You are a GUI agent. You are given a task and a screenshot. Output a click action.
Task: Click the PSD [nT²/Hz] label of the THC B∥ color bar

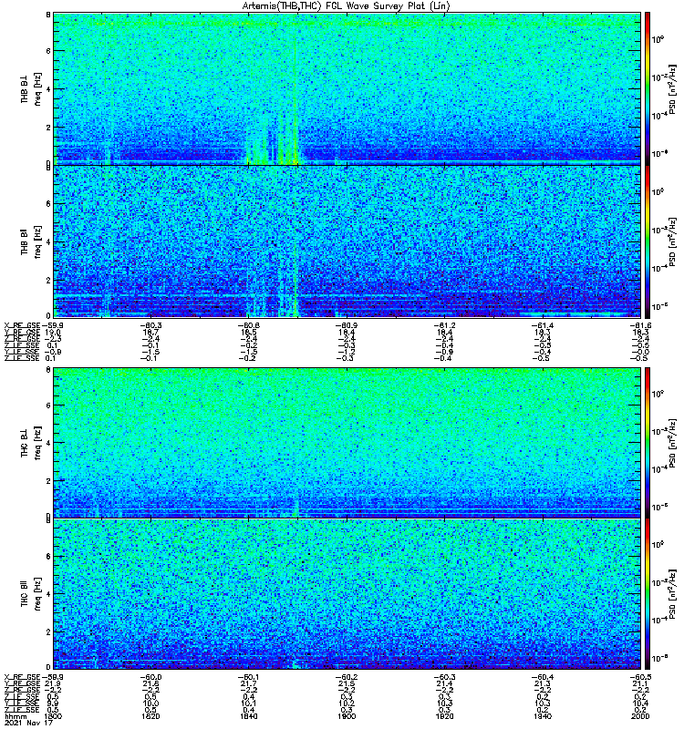click(x=672, y=594)
